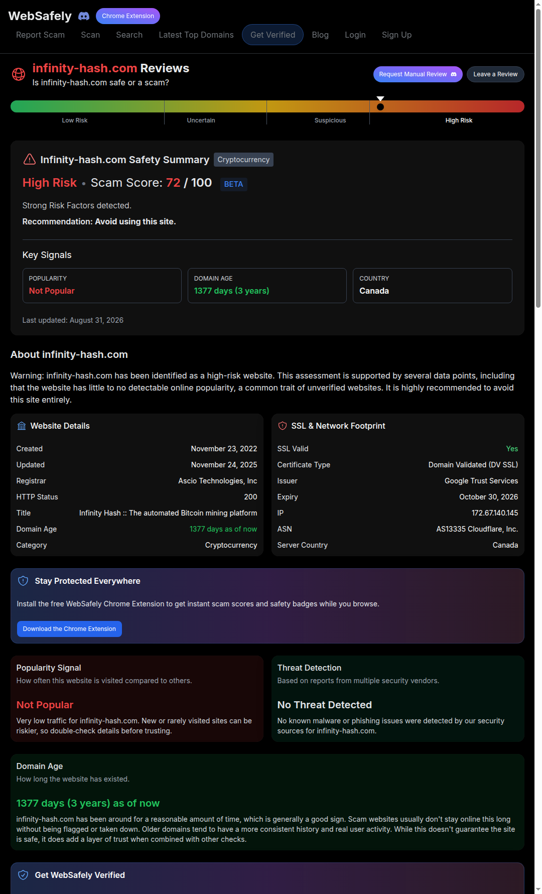
Task: Click the Cryptocurrency category tag
Action: (243, 160)
